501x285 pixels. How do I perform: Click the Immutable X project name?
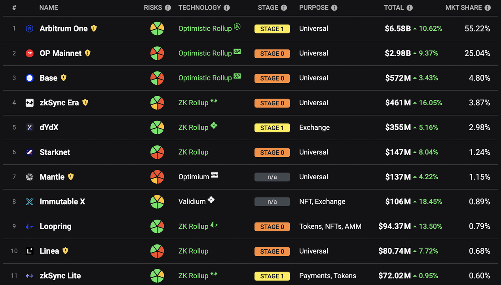tap(63, 201)
